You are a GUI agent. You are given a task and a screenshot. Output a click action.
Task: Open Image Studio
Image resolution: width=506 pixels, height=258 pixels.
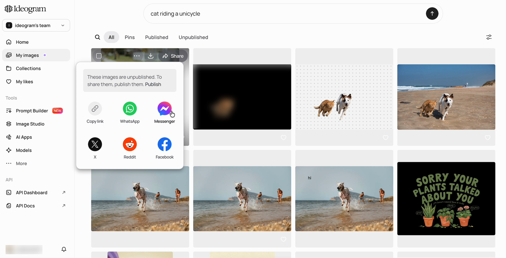tap(36, 124)
